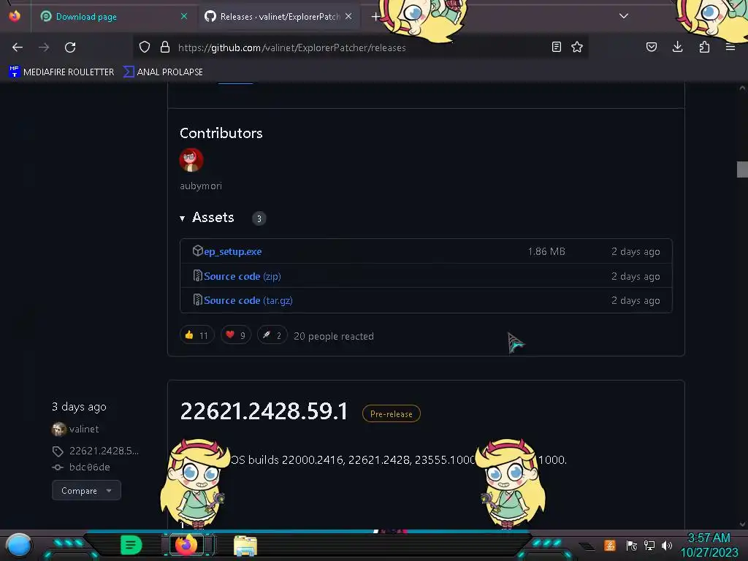The width and height of the screenshot is (748, 561).
Task: Expand the list all tabs chevron
Action: point(624,16)
